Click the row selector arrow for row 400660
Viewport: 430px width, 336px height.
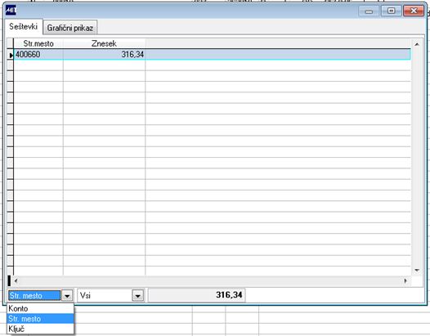pos(11,55)
